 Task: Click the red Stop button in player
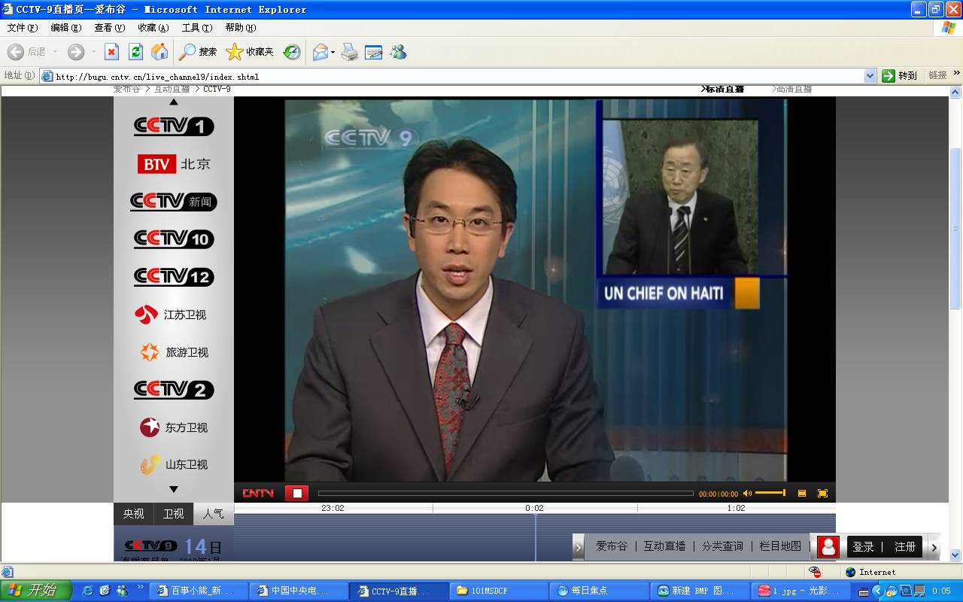pos(297,493)
